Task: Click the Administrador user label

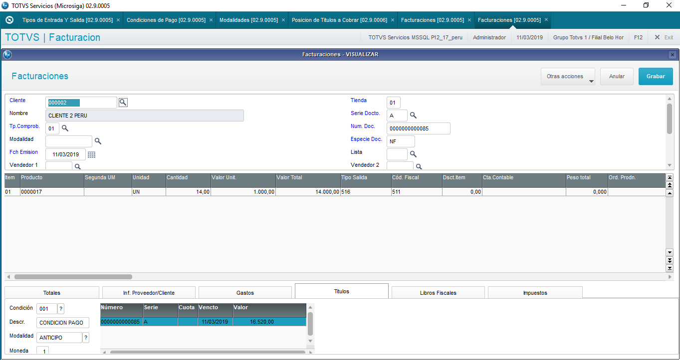Action: (489, 37)
